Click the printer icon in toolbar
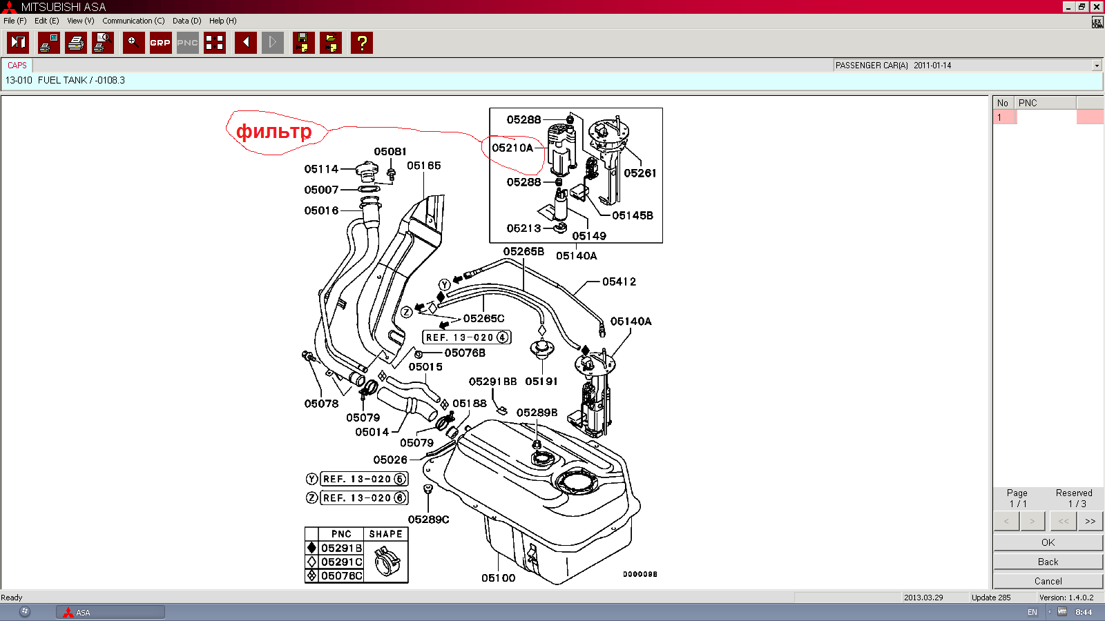The width and height of the screenshot is (1105, 621). pyautogui.click(x=76, y=43)
